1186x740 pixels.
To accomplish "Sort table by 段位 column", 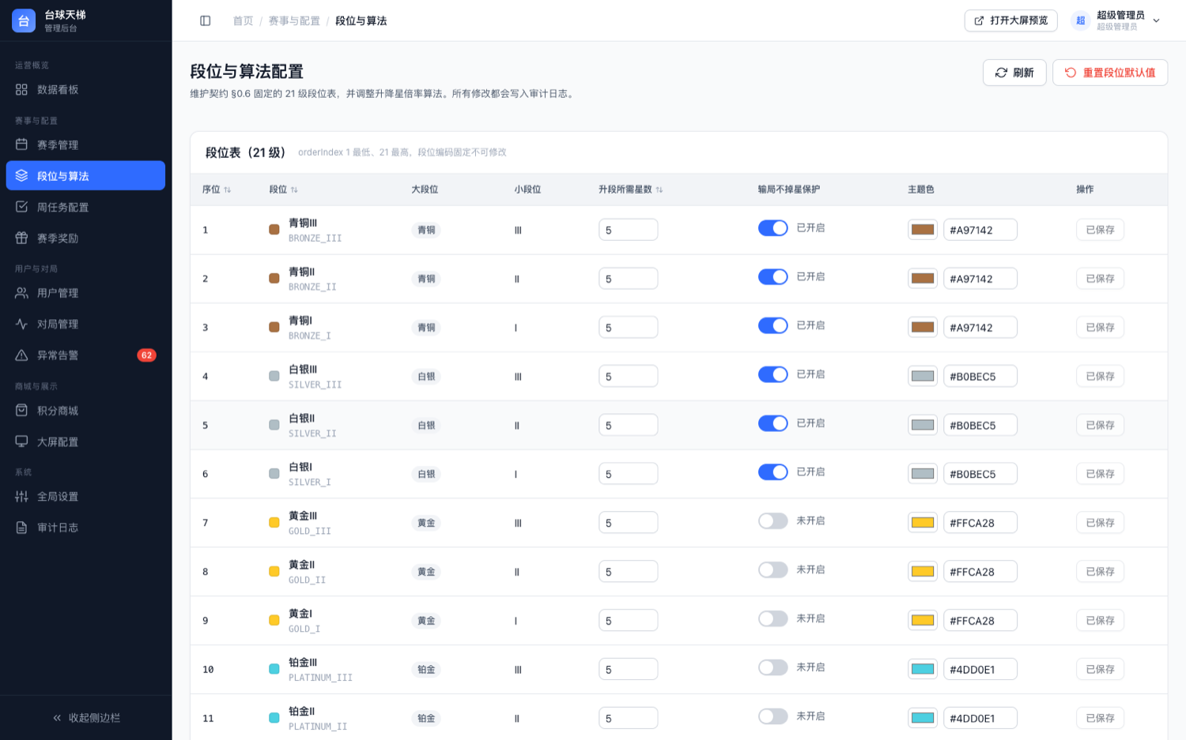I will [284, 190].
